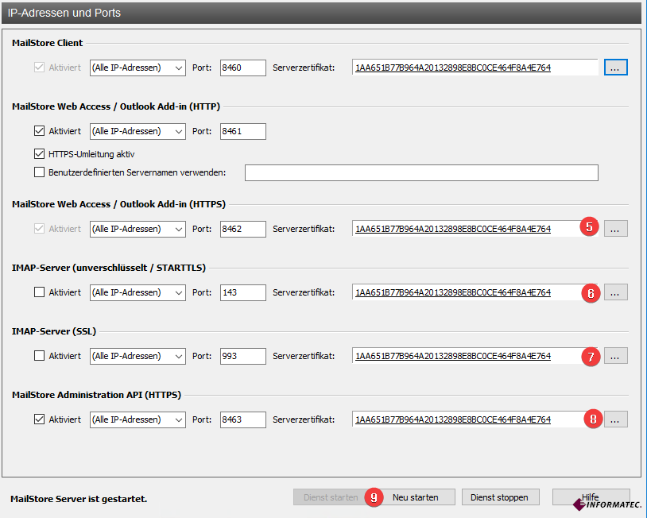Disable the HTTPS-Umleitung aktiv checkbox

39,154
